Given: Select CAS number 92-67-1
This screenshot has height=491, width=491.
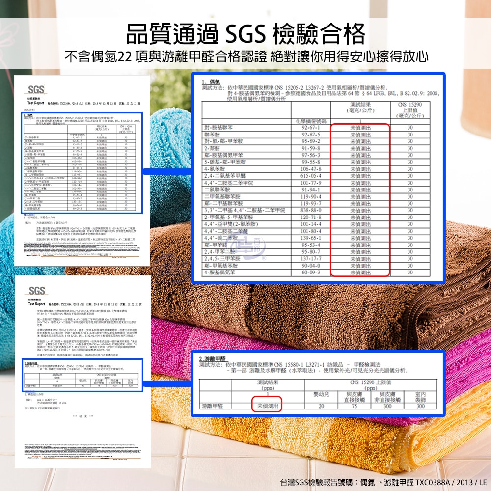Looking at the screenshot, I should point(311,128).
